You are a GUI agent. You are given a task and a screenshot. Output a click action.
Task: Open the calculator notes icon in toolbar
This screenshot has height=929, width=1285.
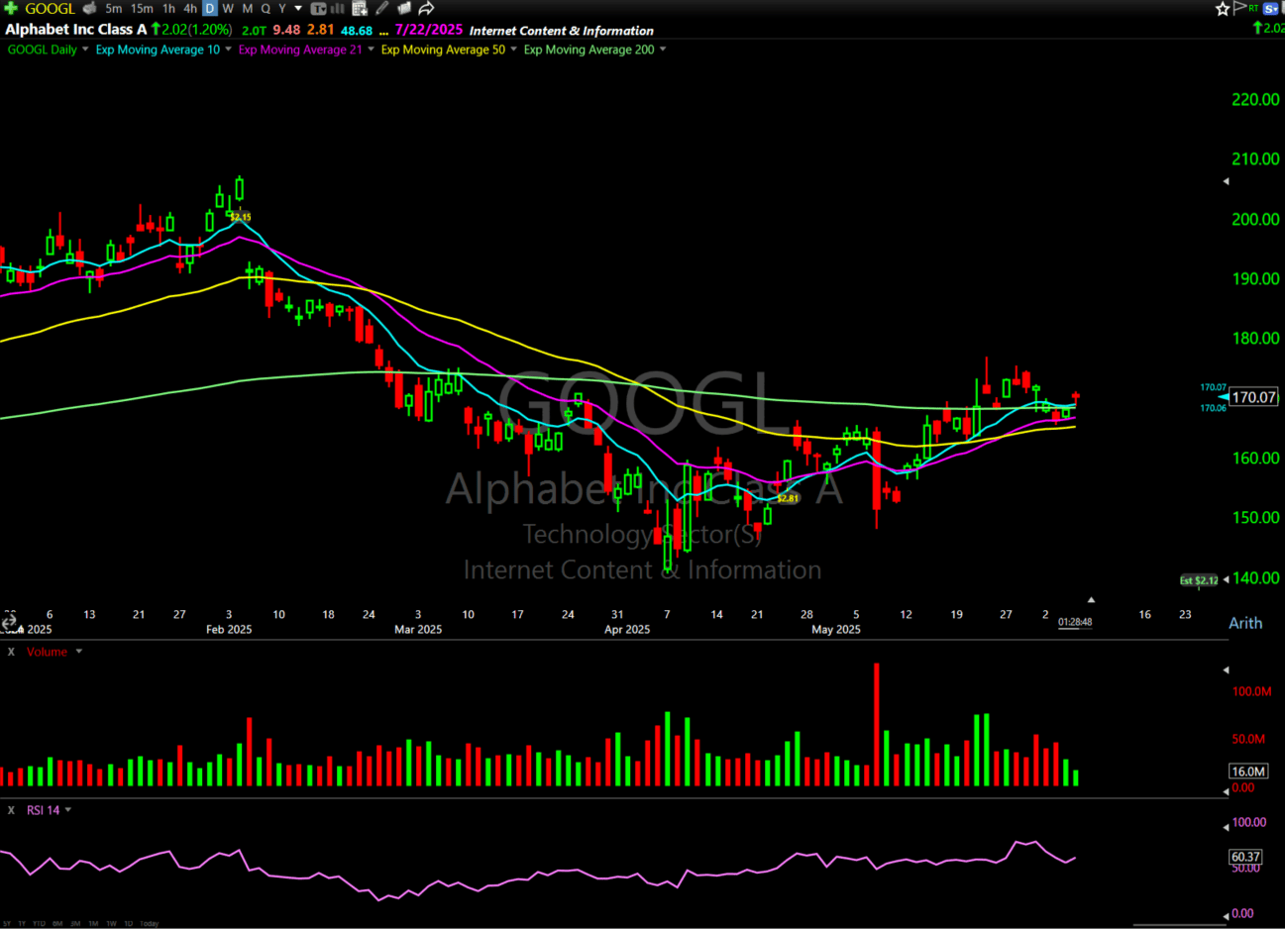coord(359,9)
